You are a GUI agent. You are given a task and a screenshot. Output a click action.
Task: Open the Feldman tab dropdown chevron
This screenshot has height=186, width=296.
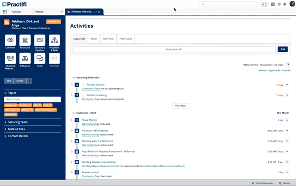(96, 12)
